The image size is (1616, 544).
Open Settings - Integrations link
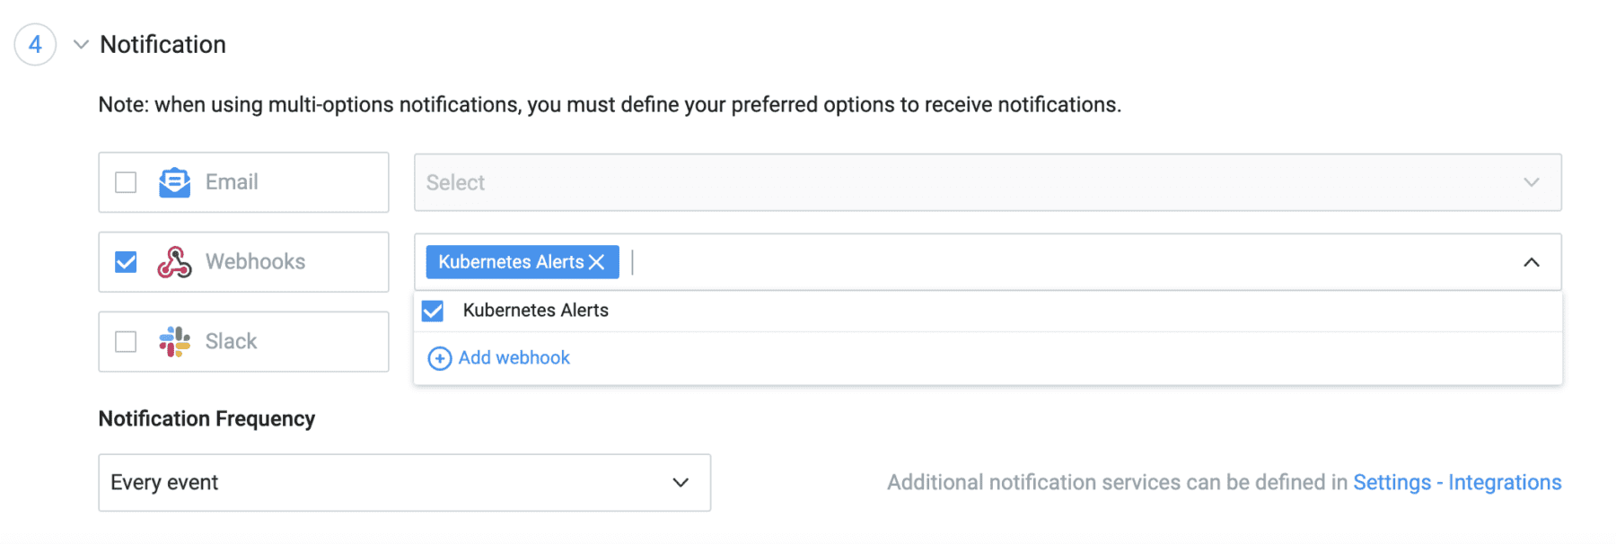pyautogui.click(x=1457, y=482)
